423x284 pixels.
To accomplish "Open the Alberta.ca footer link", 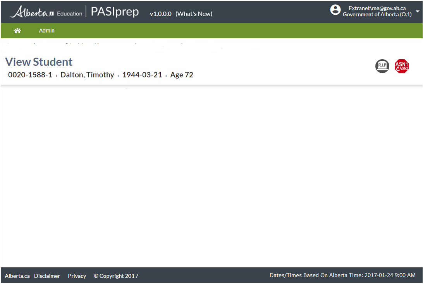I will coord(17,276).
